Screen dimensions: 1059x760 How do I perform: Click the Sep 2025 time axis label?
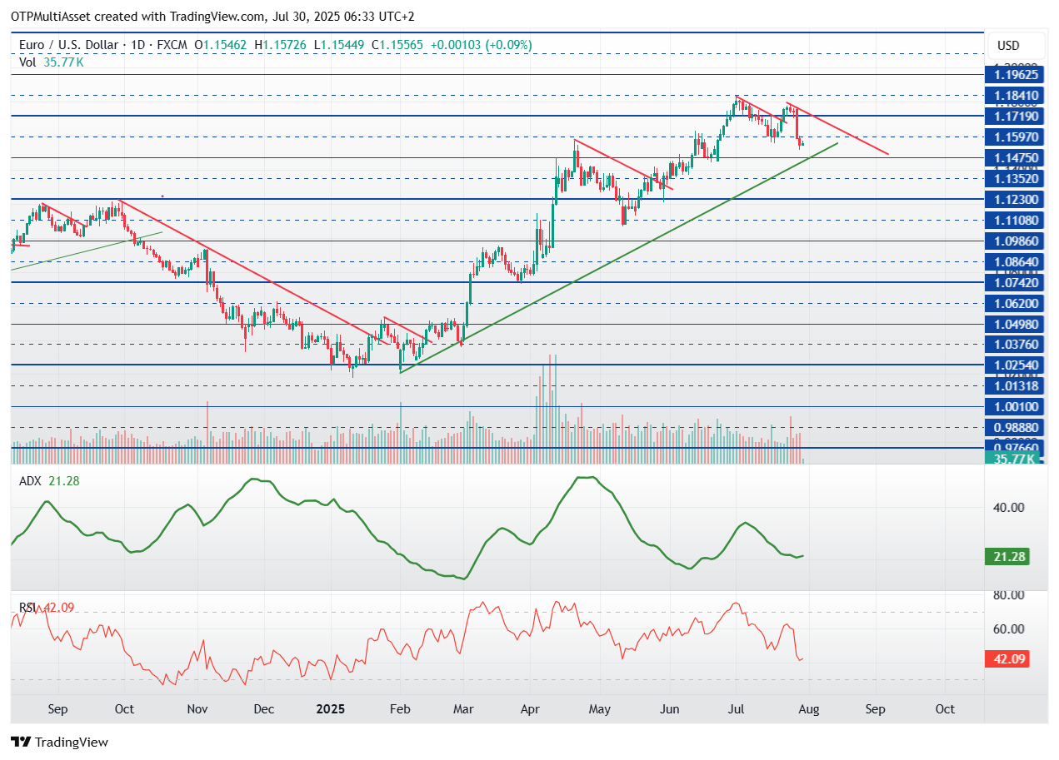(x=874, y=709)
